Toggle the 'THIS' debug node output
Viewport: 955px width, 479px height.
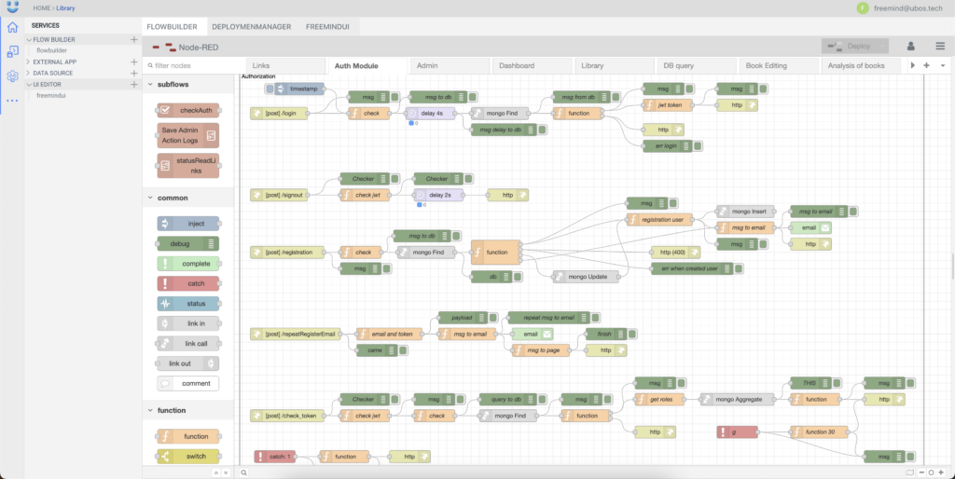[837, 383]
